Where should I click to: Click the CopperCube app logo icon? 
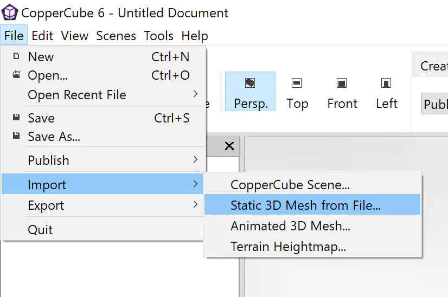pos(10,12)
